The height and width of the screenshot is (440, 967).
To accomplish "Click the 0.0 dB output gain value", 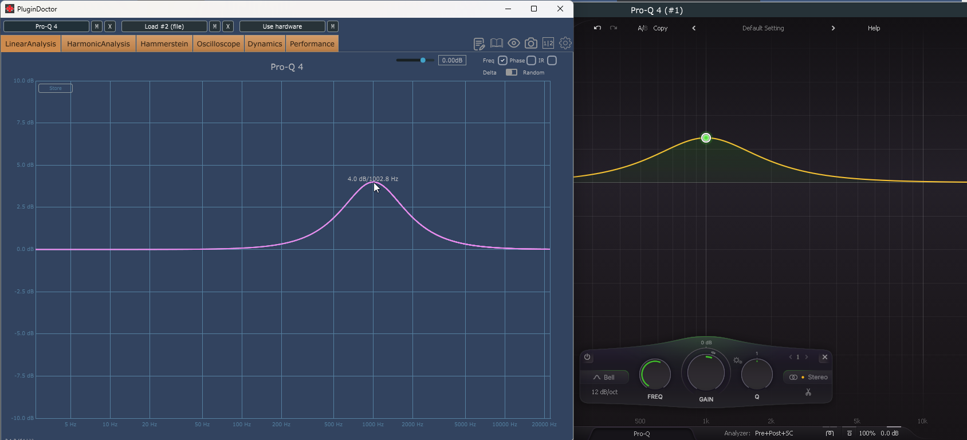I will coord(890,434).
